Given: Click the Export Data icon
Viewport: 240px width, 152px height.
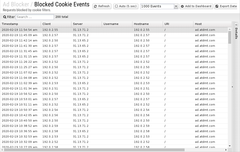Looking at the screenshot, I should 217,6.
